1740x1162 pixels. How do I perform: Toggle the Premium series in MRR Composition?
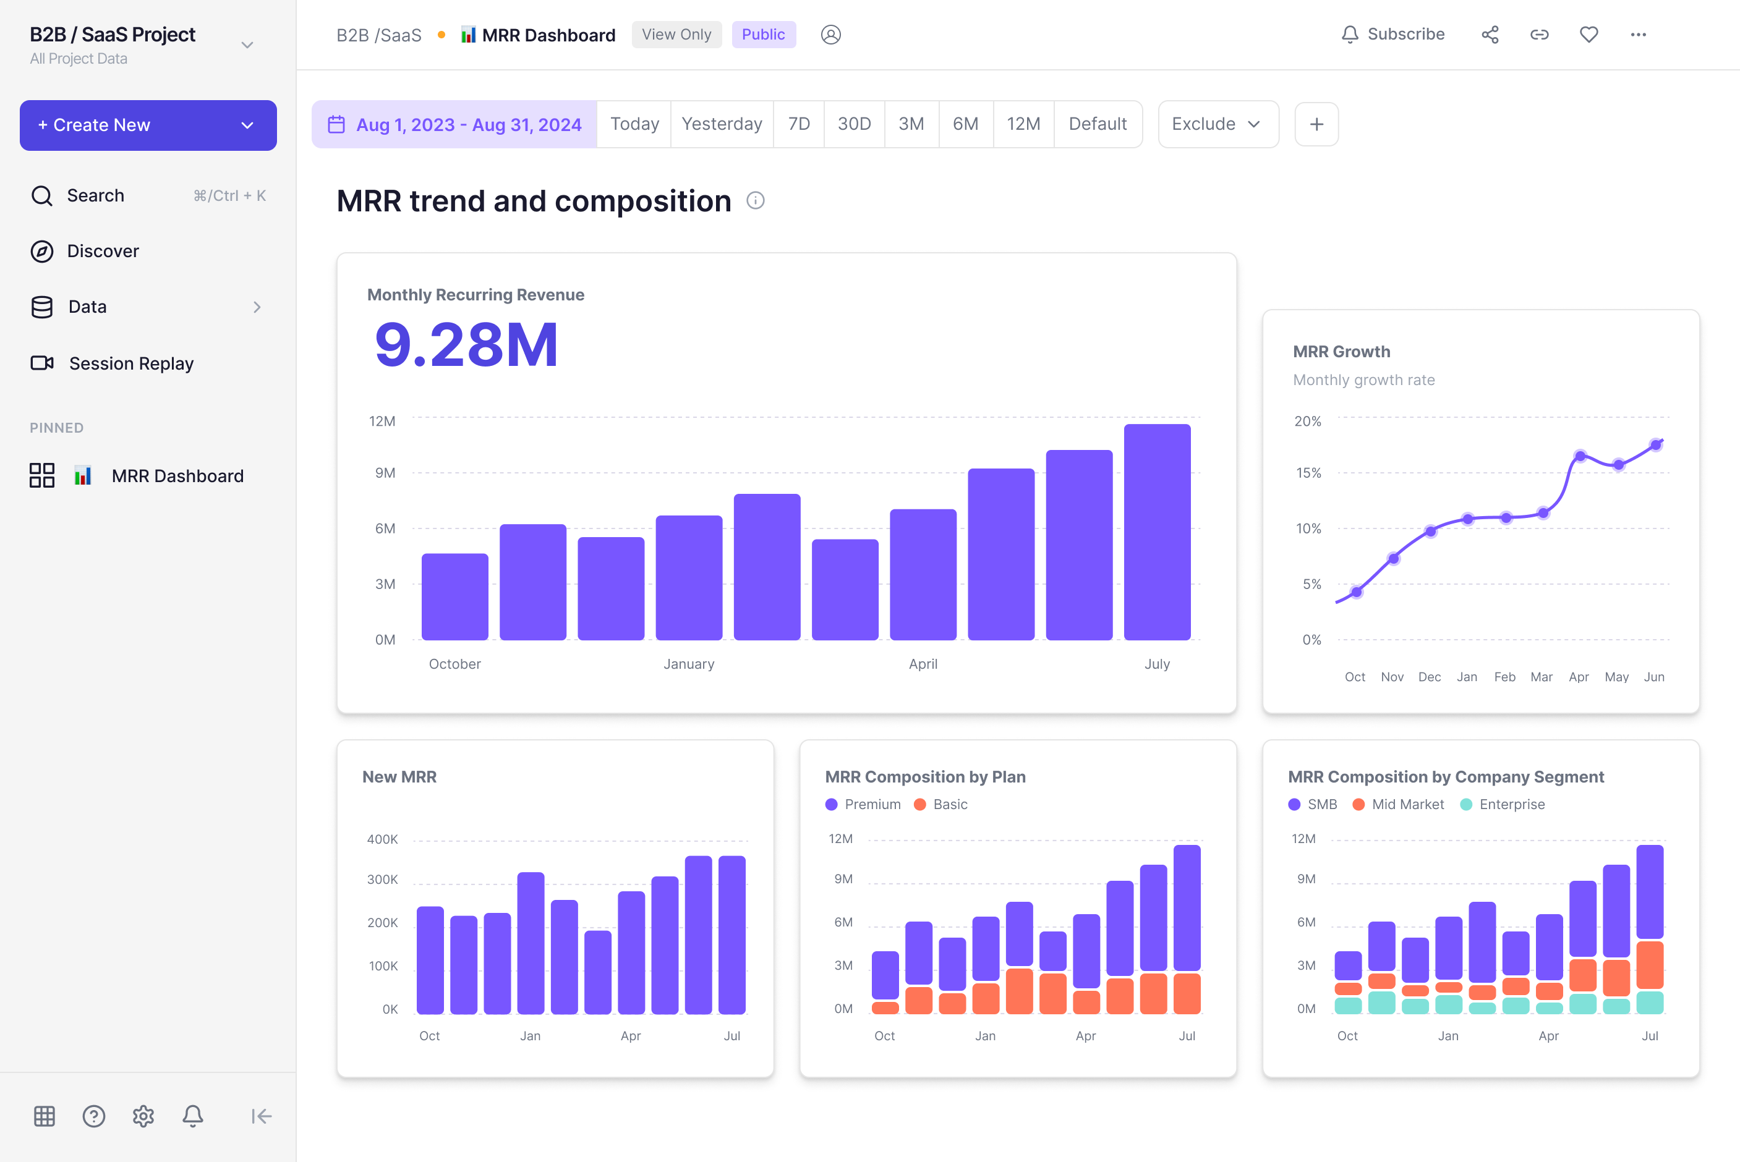pos(863,804)
